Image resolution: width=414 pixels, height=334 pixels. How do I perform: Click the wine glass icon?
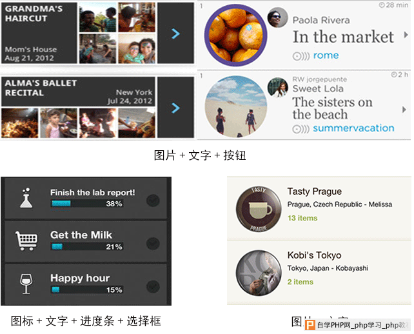(x=26, y=284)
